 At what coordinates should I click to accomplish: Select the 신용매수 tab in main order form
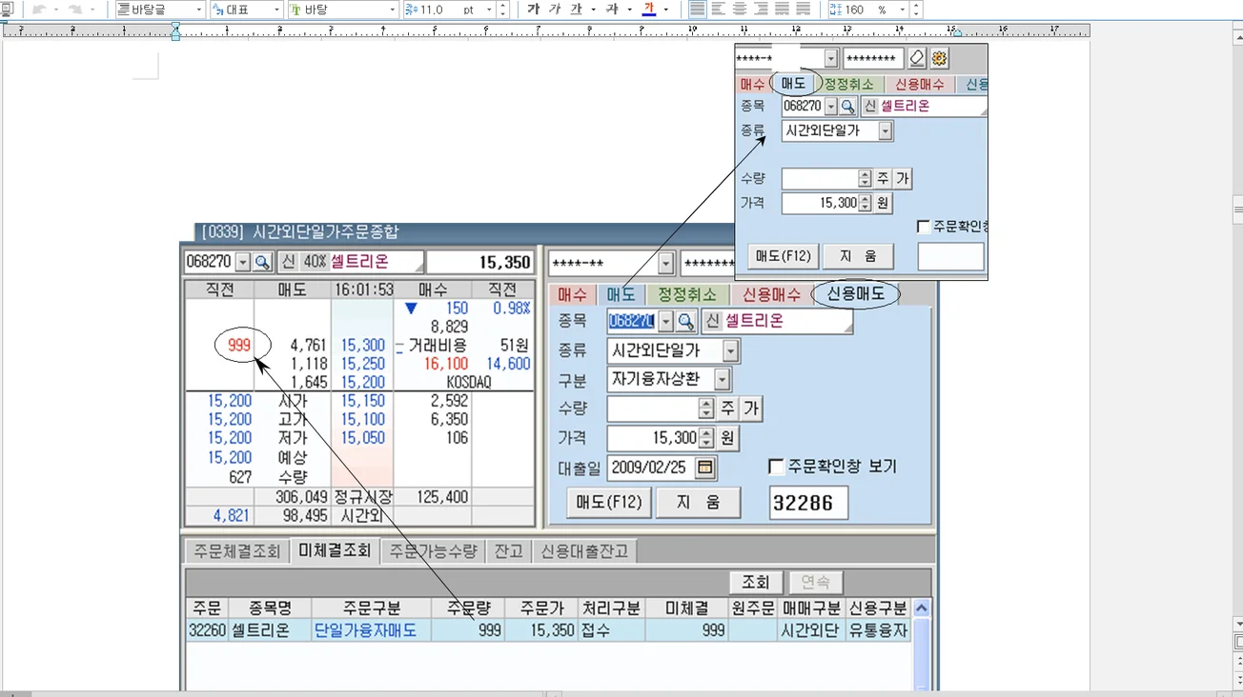tap(771, 295)
